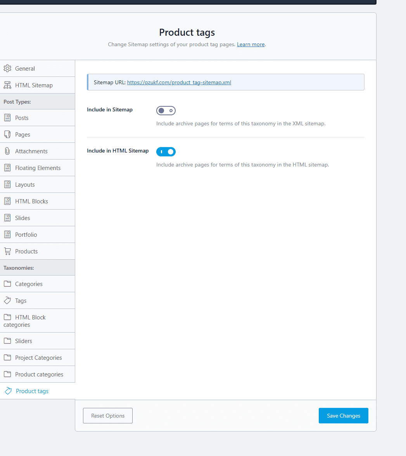Click the Product tags page heading
The width and height of the screenshot is (406, 456).
coord(187,32)
